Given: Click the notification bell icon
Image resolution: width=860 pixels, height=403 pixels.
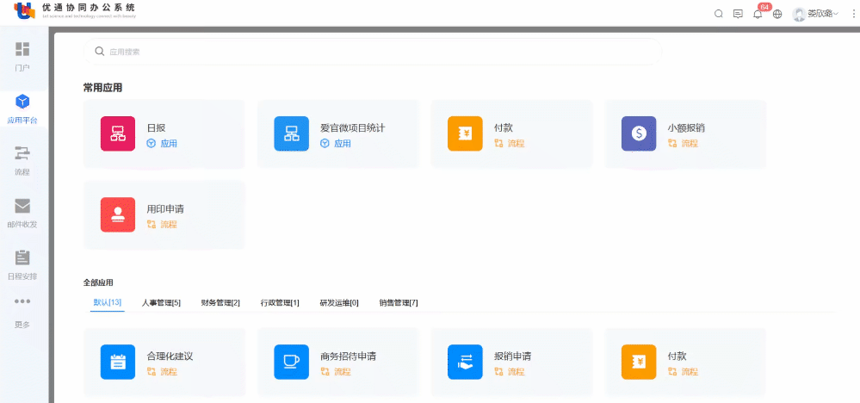Looking at the screenshot, I should click(x=758, y=14).
